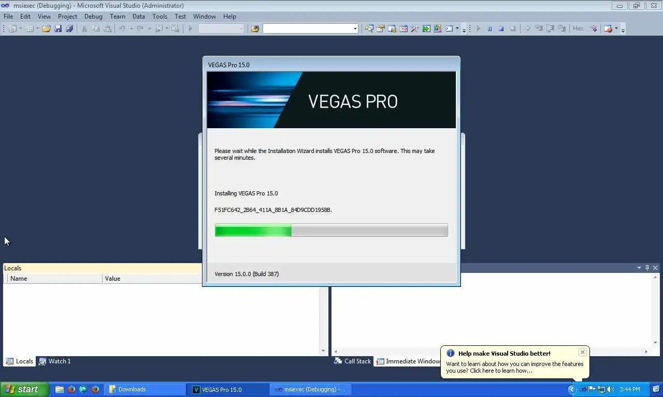Screen dimensions: 663x397
Task: Click into the Find text box
Action: pyautogui.click(x=307, y=28)
